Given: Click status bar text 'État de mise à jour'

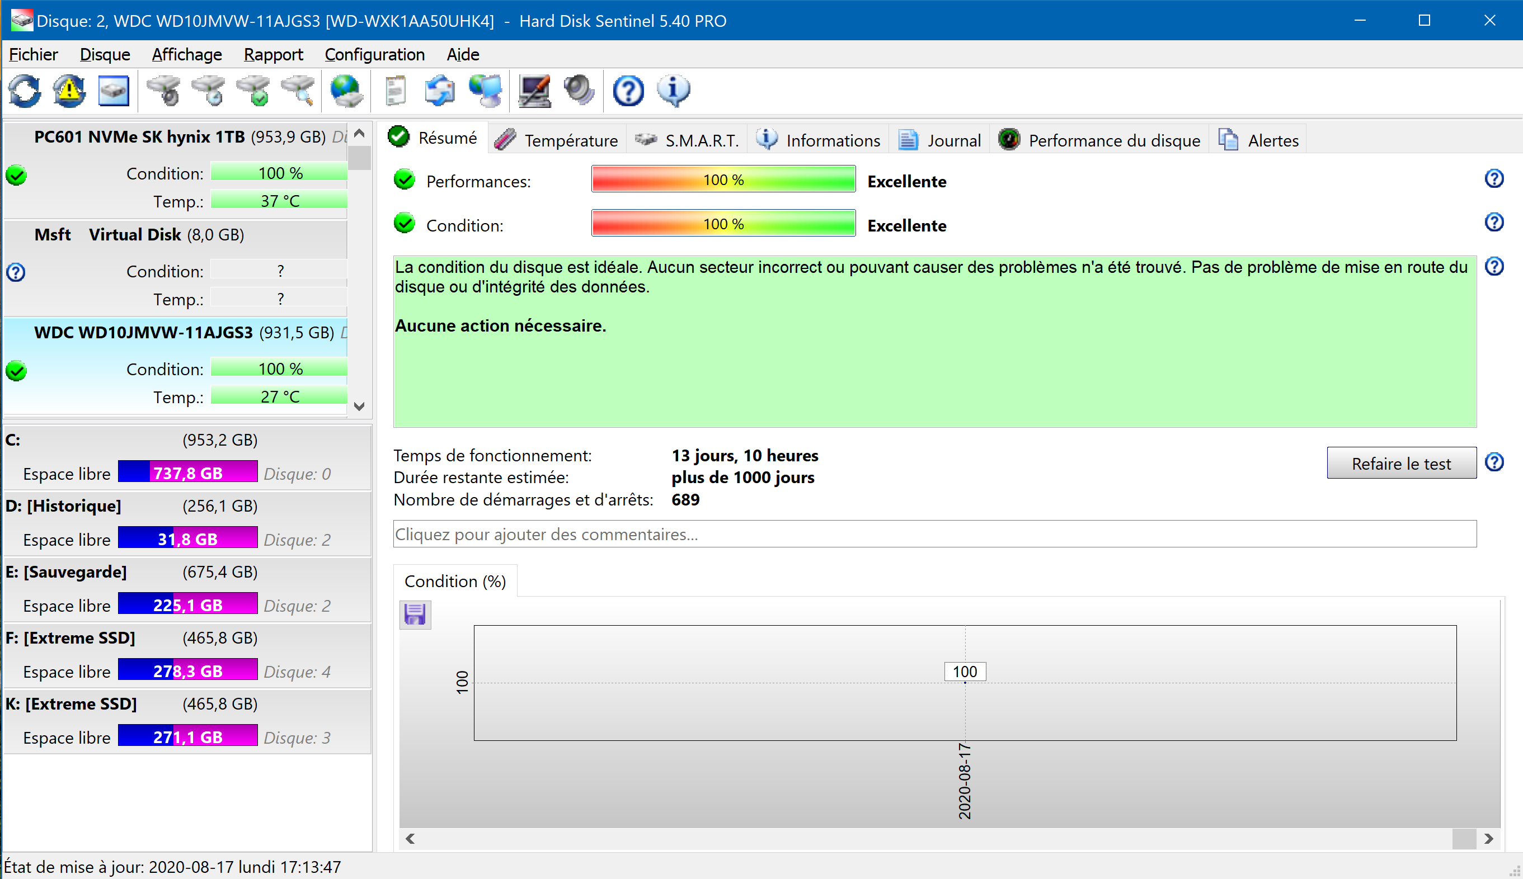Looking at the screenshot, I should coord(172,867).
